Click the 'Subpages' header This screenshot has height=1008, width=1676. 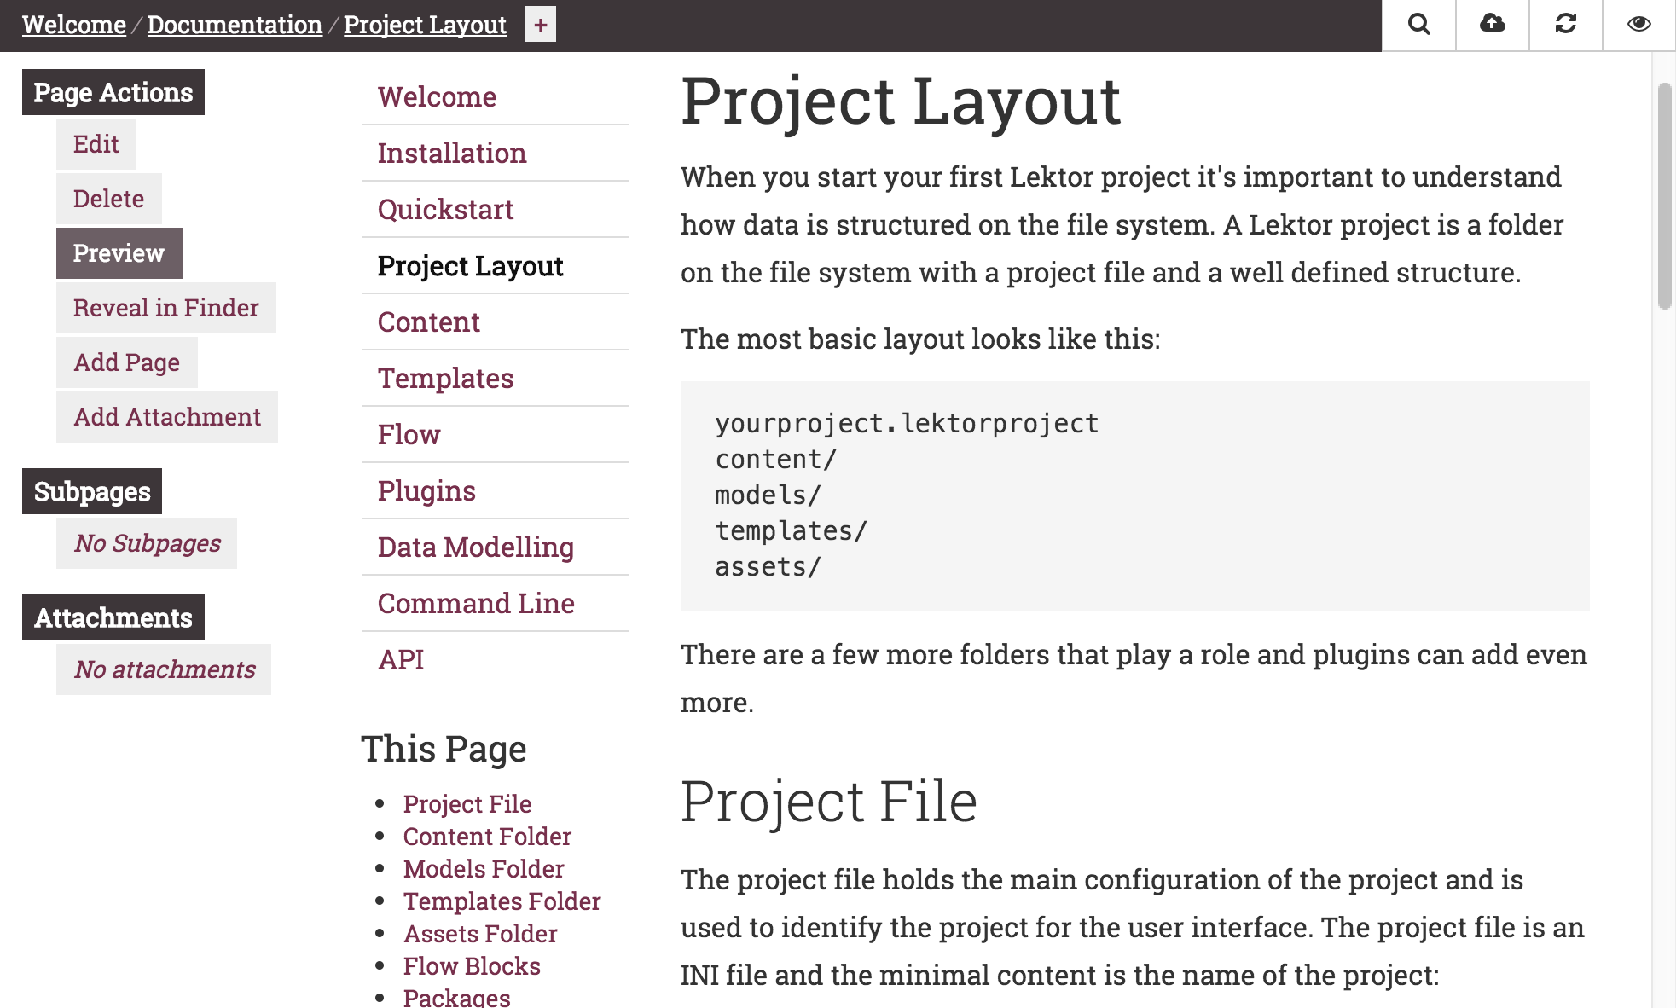coord(92,491)
